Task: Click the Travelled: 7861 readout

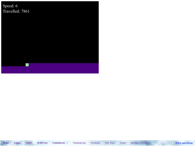Action: click(x=16, y=11)
